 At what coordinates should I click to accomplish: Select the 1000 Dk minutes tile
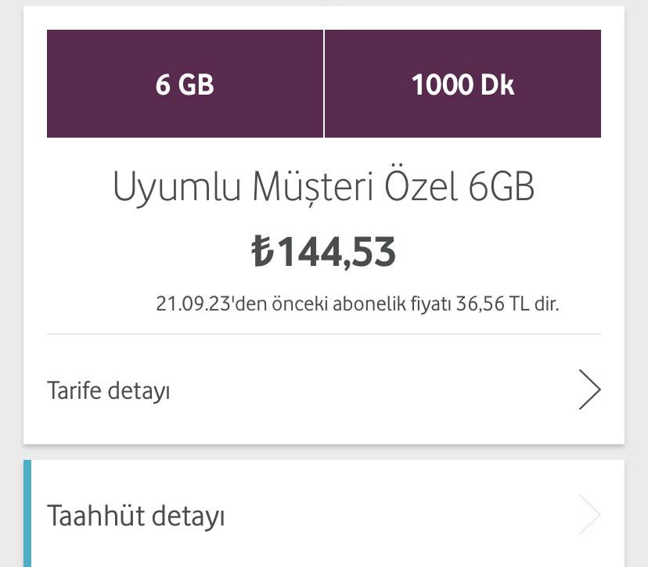(463, 84)
